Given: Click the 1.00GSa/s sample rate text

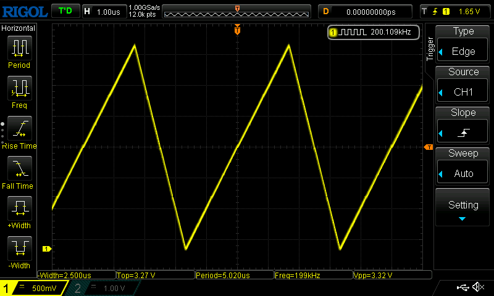Looking at the screenshot, I should [144, 7].
